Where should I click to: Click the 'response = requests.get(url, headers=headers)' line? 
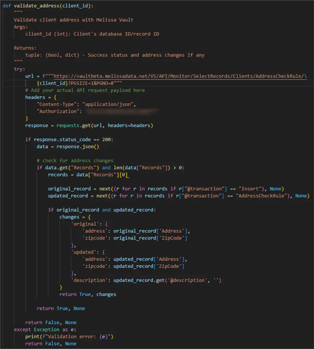89,125
